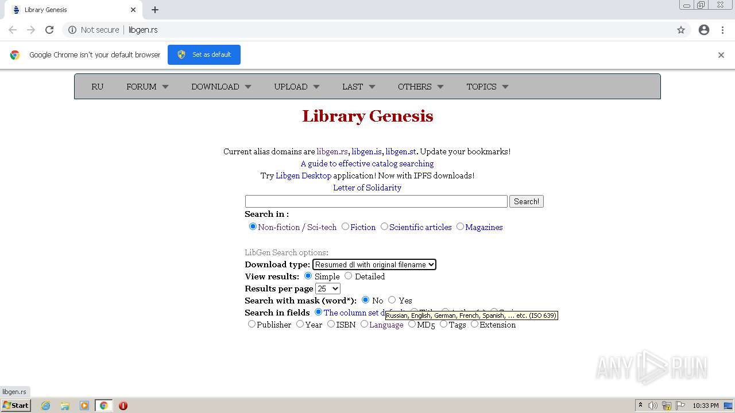Image resolution: width=735 pixels, height=413 pixels.
Task: Click the action center flag icon
Action: pos(680,406)
